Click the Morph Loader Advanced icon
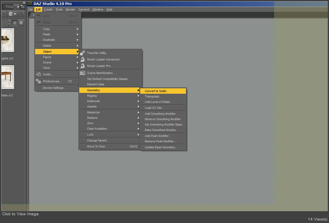Viewport: 329px width, 223px height. [x=83, y=59]
